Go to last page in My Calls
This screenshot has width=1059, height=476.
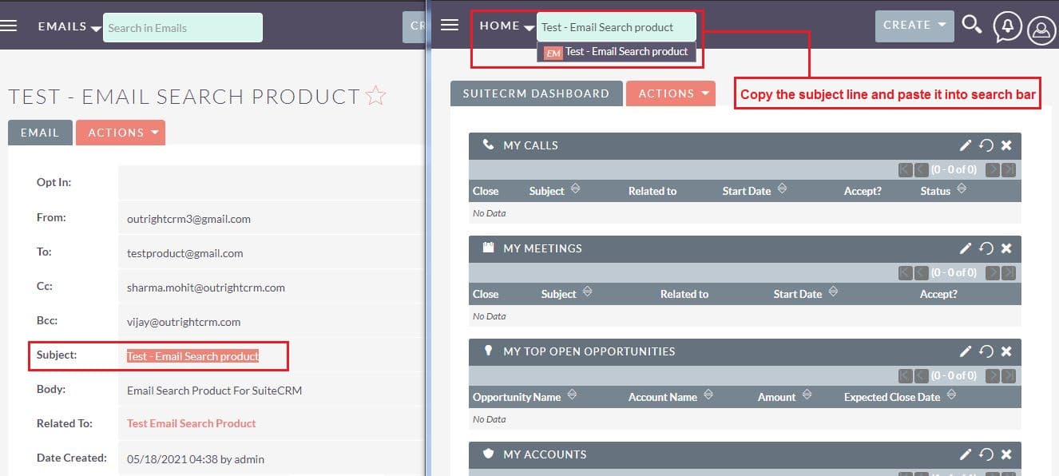(1009, 169)
